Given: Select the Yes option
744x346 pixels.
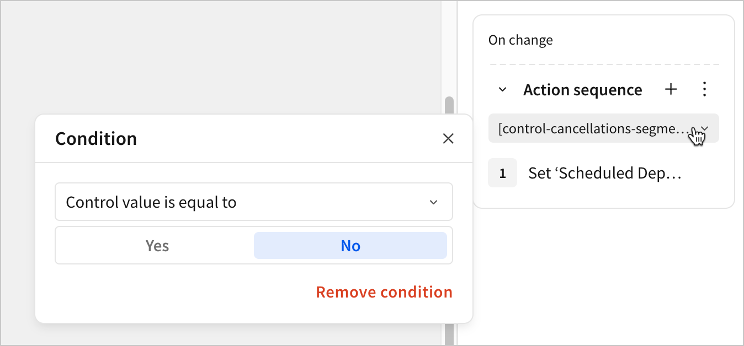Looking at the screenshot, I should tap(157, 246).
